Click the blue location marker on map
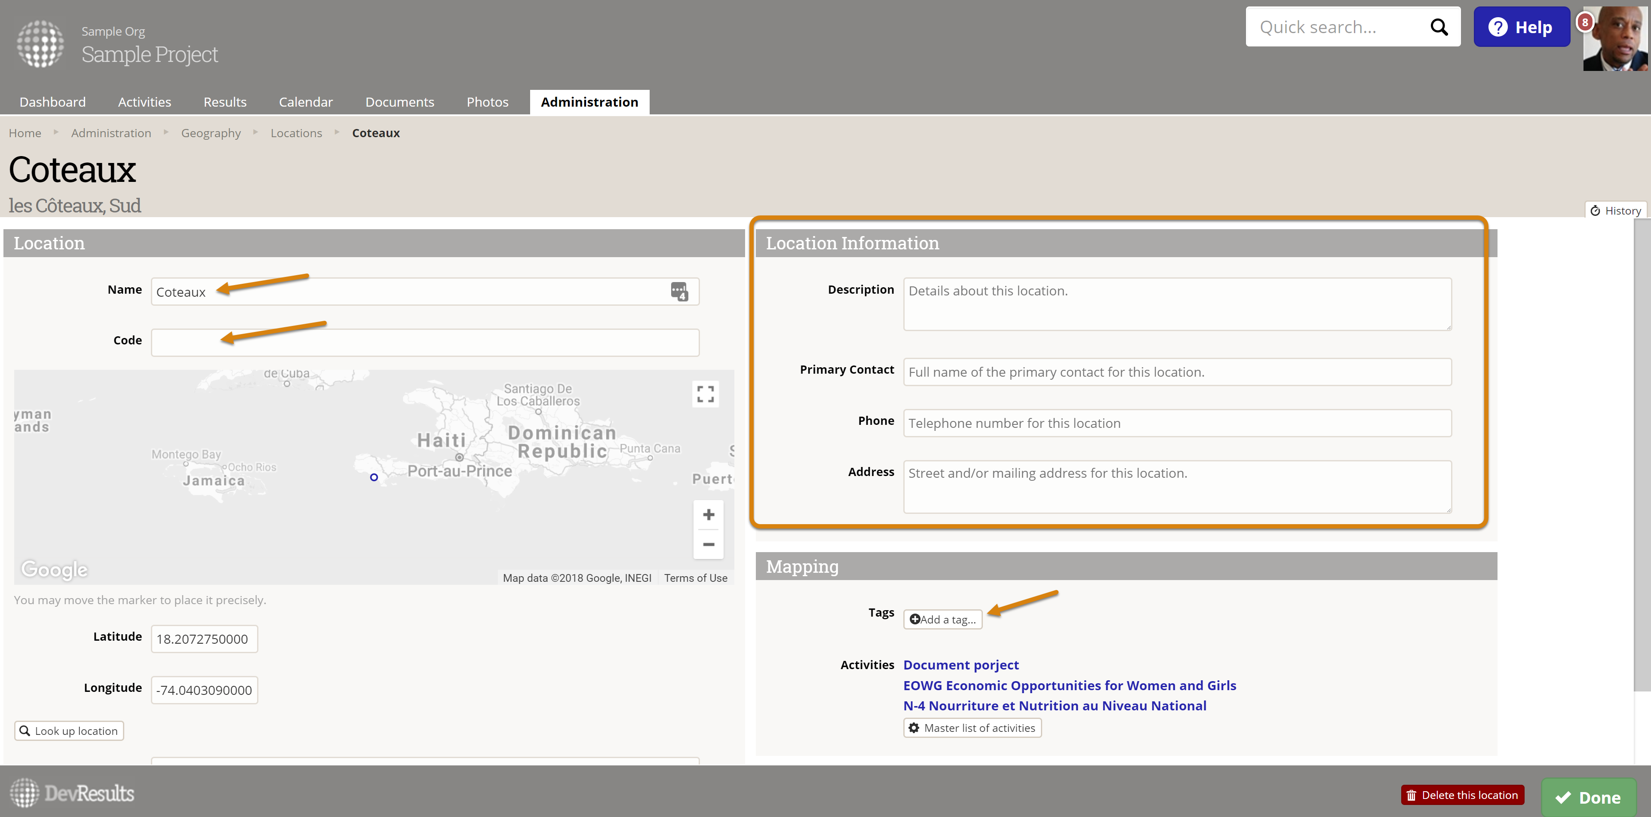This screenshot has height=817, width=1651. (374, 477)
